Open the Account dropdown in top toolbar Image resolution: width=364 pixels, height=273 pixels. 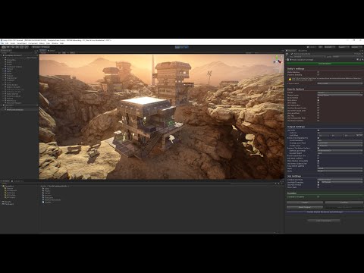[329, 47]
